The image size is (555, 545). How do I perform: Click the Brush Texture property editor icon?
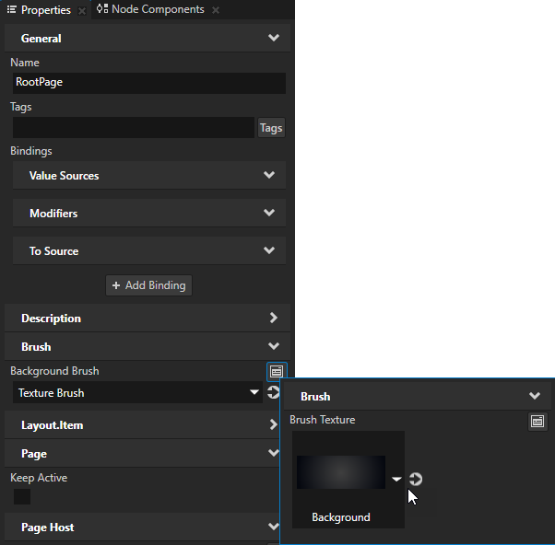tap(537, 421)
